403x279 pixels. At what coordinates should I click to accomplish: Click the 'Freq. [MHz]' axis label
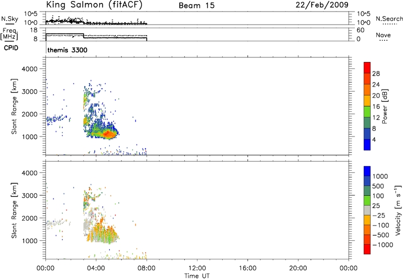pyautogui.click(x=9, y=34)
